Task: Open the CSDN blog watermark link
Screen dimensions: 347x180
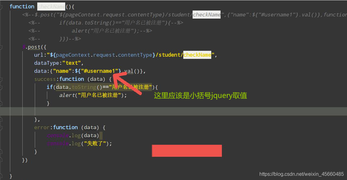Action: tap(302, 174)
